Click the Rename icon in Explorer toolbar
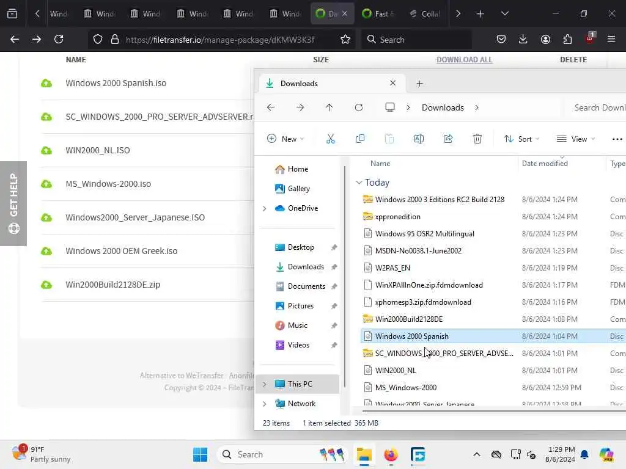 (418, 139)
